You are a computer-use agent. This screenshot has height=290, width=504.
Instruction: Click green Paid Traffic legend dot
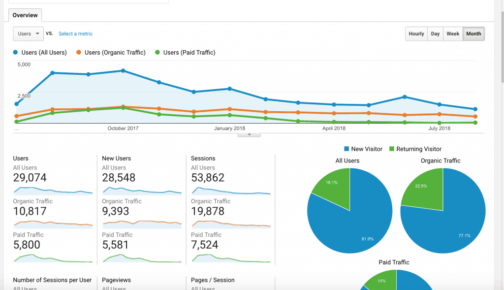[157, 52]
